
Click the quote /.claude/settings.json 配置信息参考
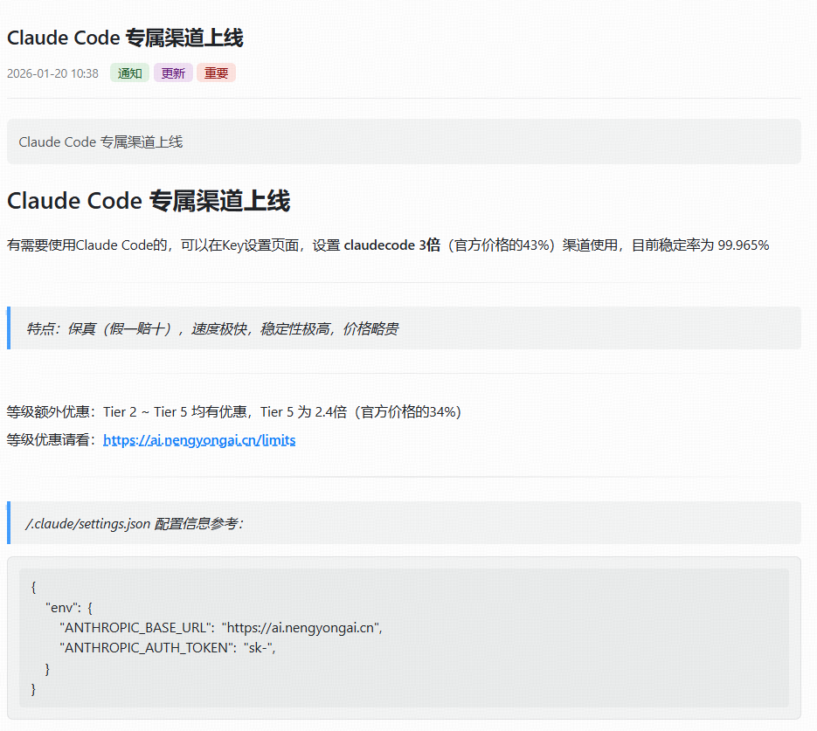[x=404, y=523]
